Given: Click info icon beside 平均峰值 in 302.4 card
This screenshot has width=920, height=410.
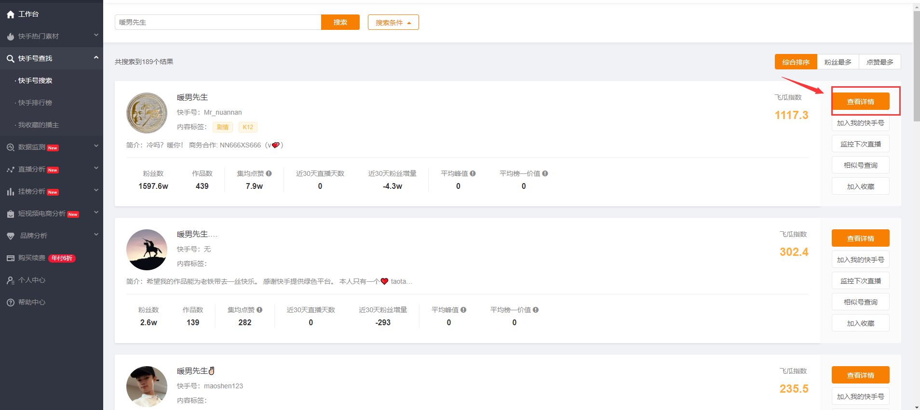Looking at the screenshot, I should pos(463,310).
